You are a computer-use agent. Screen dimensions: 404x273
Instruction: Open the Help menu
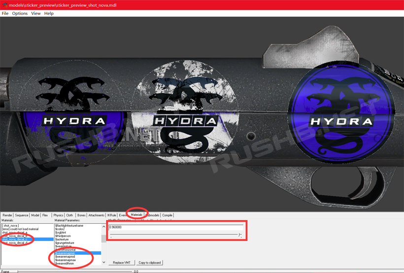49,13
